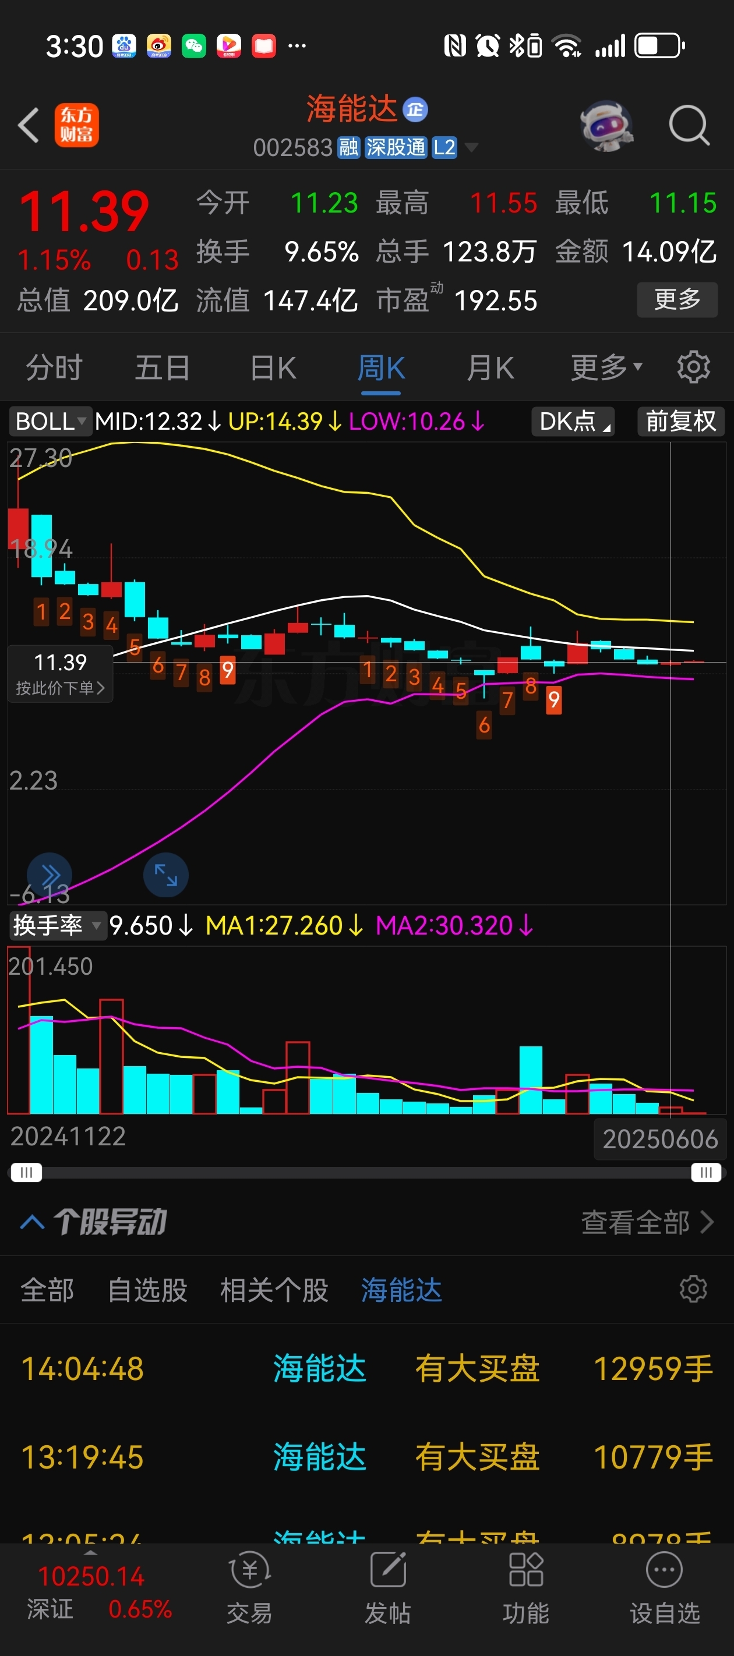The image size is (734, 1656).
Task: Open 个股异动 settings gear icon
Action: 693,1289
